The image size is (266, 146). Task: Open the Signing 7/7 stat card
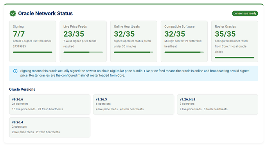tap(32, 41)
